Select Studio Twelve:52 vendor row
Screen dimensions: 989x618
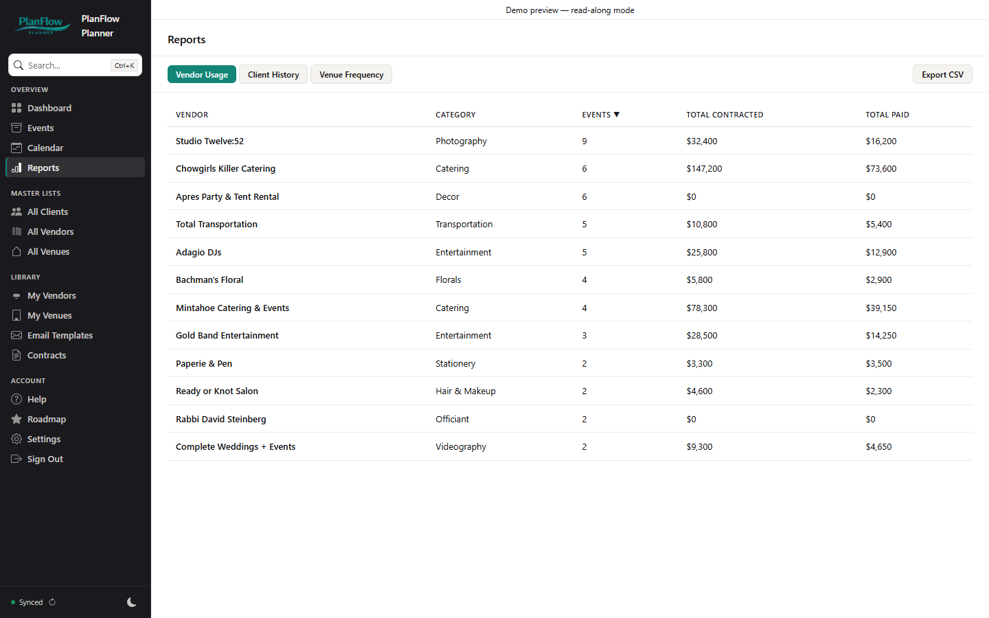(570, 141)
